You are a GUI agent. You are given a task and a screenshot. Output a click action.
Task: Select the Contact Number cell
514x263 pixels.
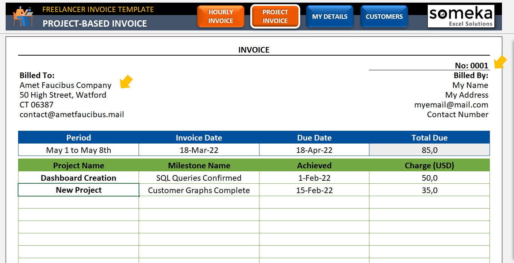pos(458,115)
